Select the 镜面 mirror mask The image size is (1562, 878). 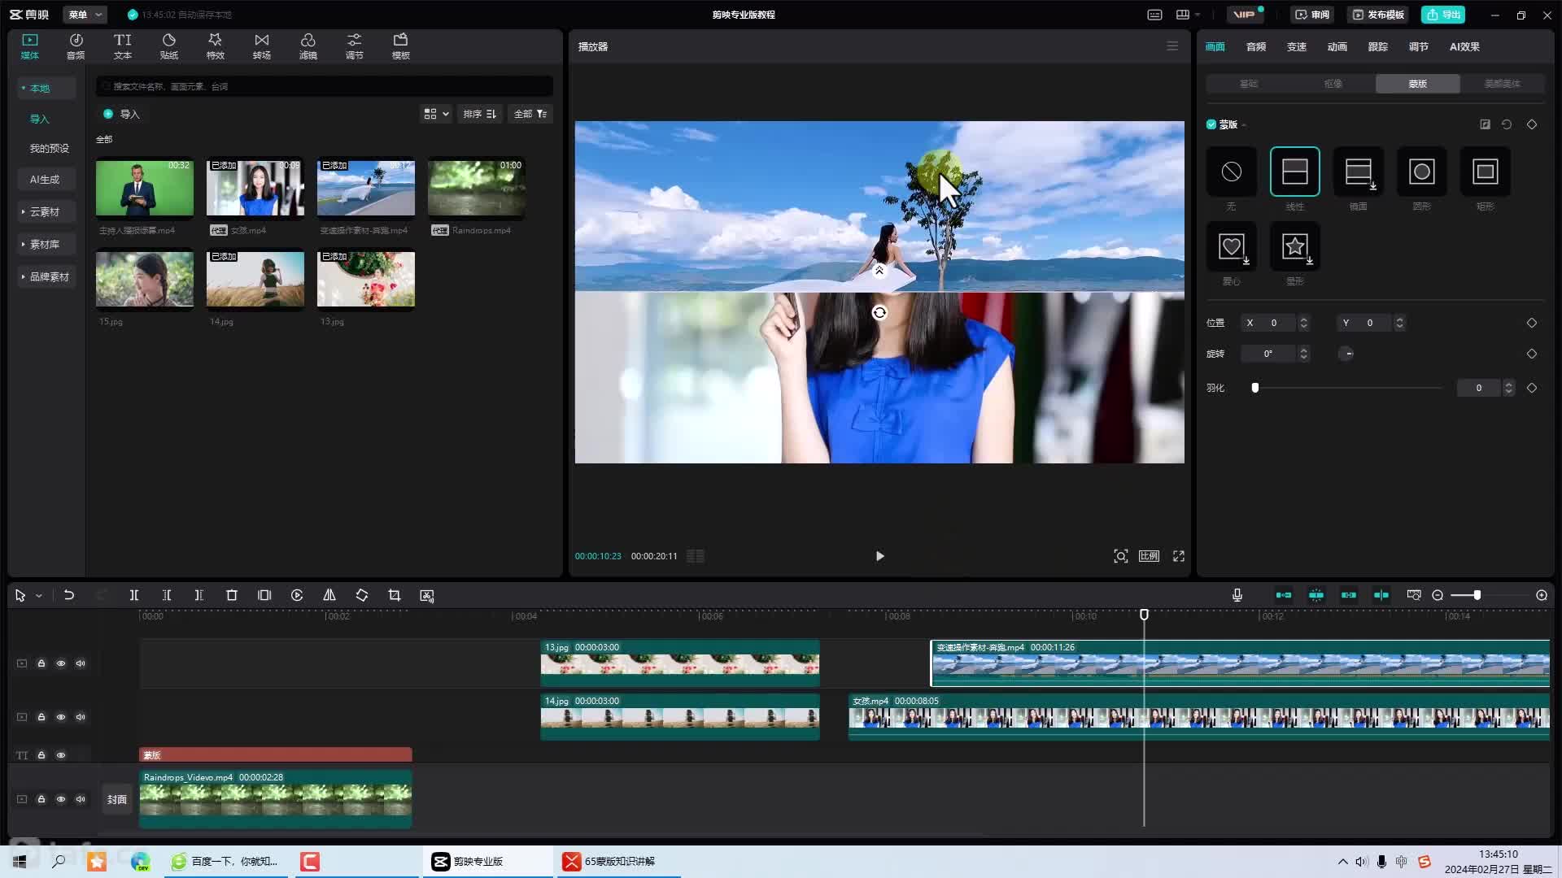[1358, 172]
